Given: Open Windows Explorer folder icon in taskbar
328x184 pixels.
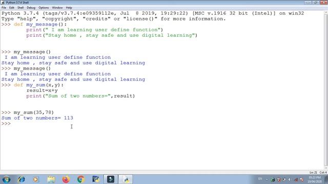Looking at the screenshot, I should 51,179.
